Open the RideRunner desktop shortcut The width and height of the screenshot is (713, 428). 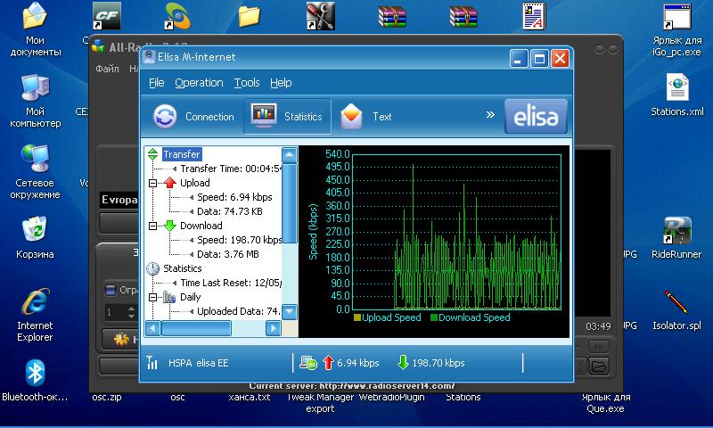click(x=676, y=231)
